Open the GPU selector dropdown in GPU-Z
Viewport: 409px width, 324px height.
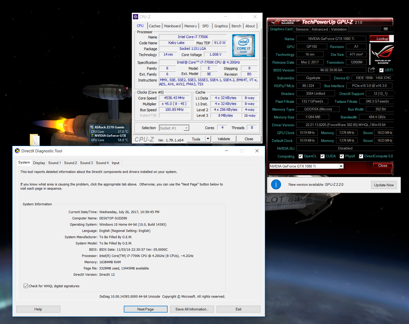pos(341,166)
